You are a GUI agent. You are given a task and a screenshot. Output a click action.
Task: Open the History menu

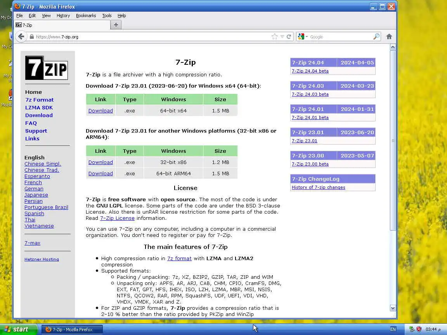pos(63,16)
